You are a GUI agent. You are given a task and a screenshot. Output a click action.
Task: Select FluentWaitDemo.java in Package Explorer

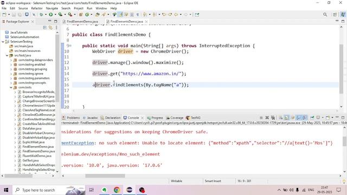(37, 156)
